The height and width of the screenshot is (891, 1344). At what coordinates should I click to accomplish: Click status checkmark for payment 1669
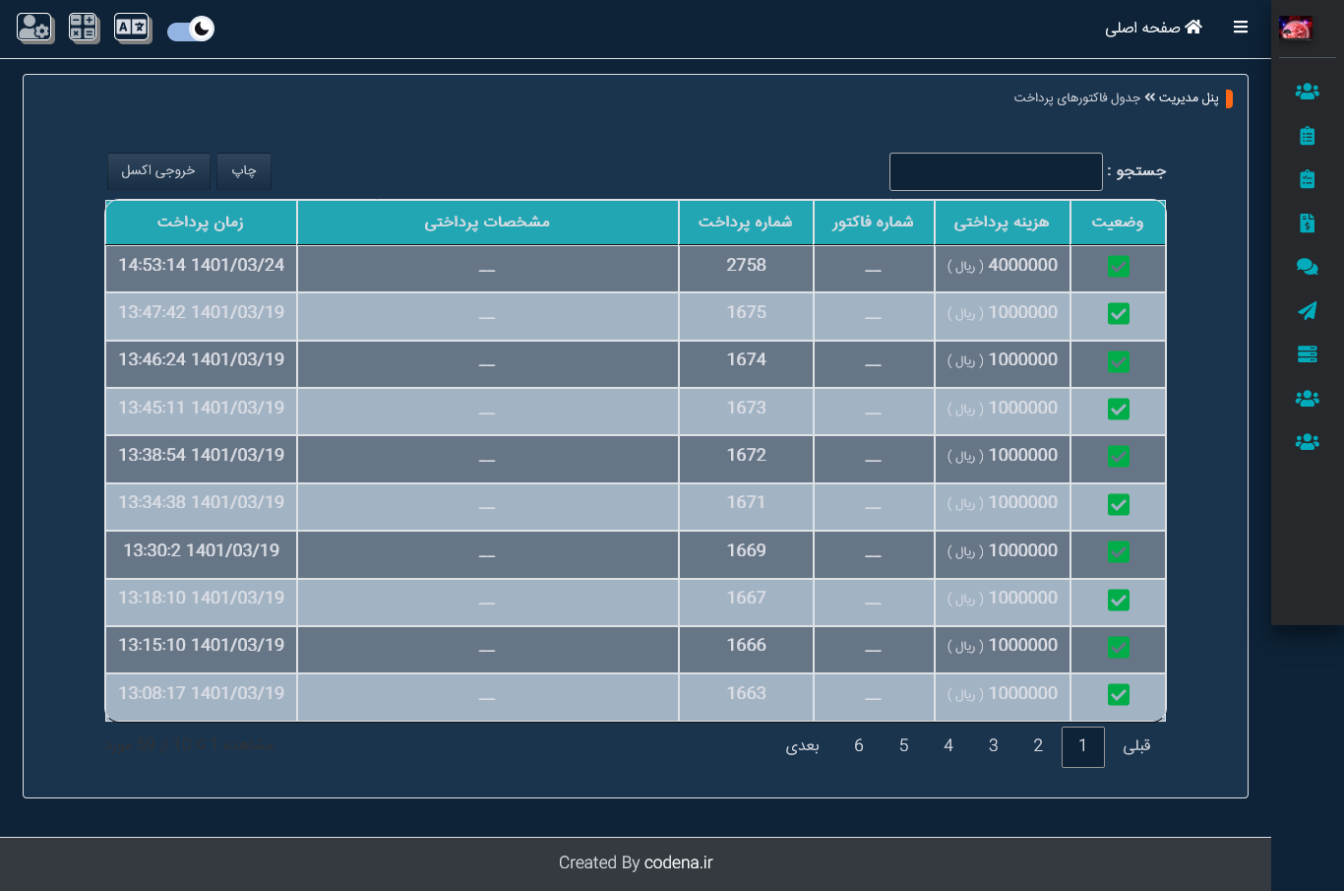(x=1118, y=552)
